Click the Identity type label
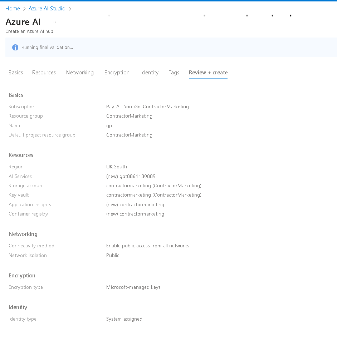 (23, 319)
